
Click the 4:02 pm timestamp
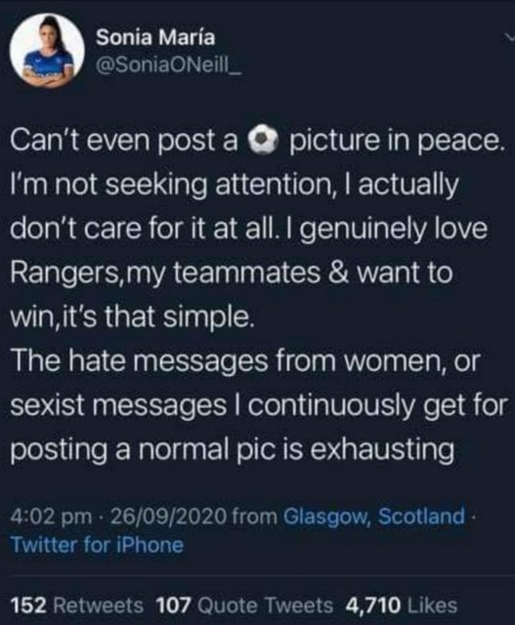[51, 517]
